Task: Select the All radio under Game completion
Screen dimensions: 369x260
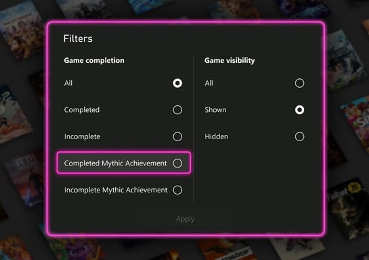Action: [177, 83]
